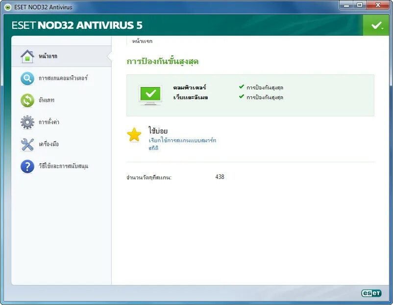Click the ESET NOD32 ANTIVIRUS 5 banner title
Viewport: 393px width, 305px height.
77,25
